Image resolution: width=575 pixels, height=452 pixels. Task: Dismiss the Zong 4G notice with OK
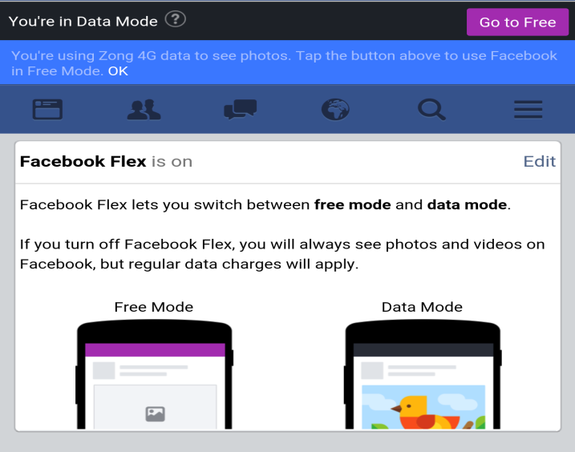pos(118,71)
